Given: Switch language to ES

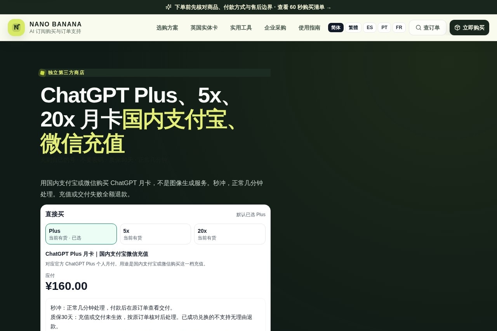Looking at the screenshot, I should (x=370, y=28).
